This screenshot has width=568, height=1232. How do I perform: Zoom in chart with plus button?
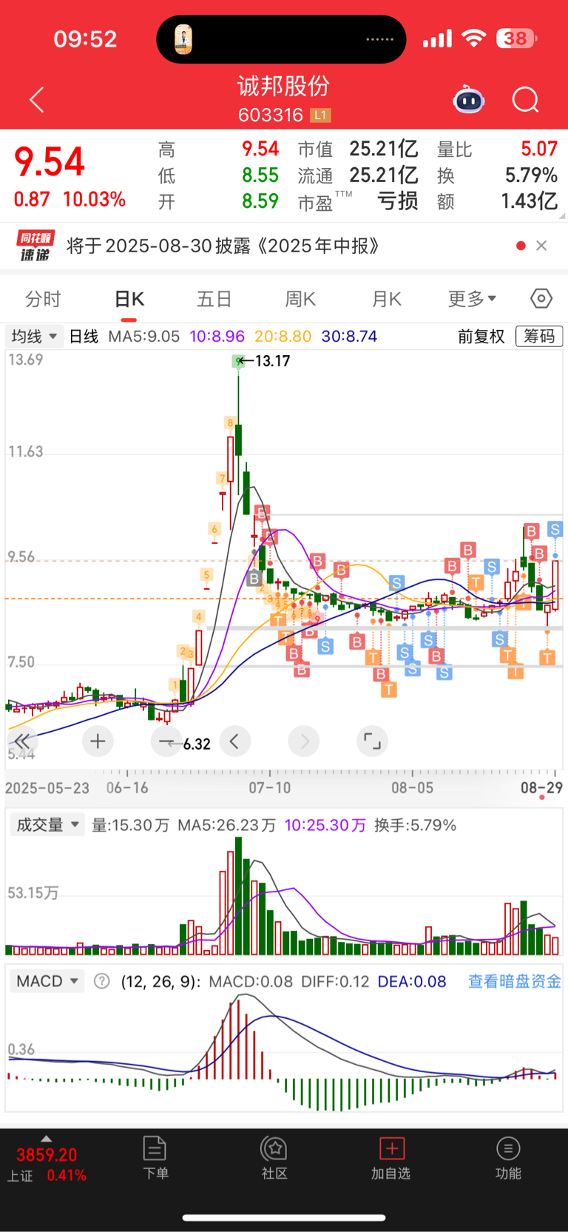[x=98, y=741]
